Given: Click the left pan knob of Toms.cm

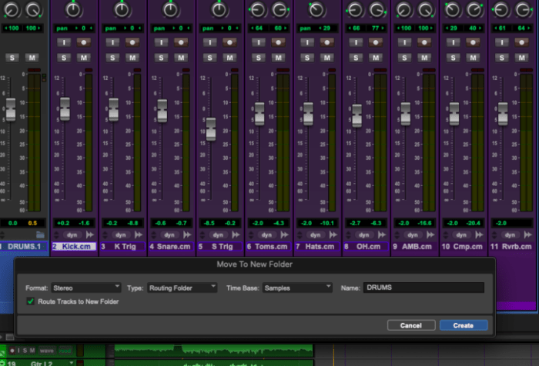Looking at the screenshot, I should coord(257,10).
